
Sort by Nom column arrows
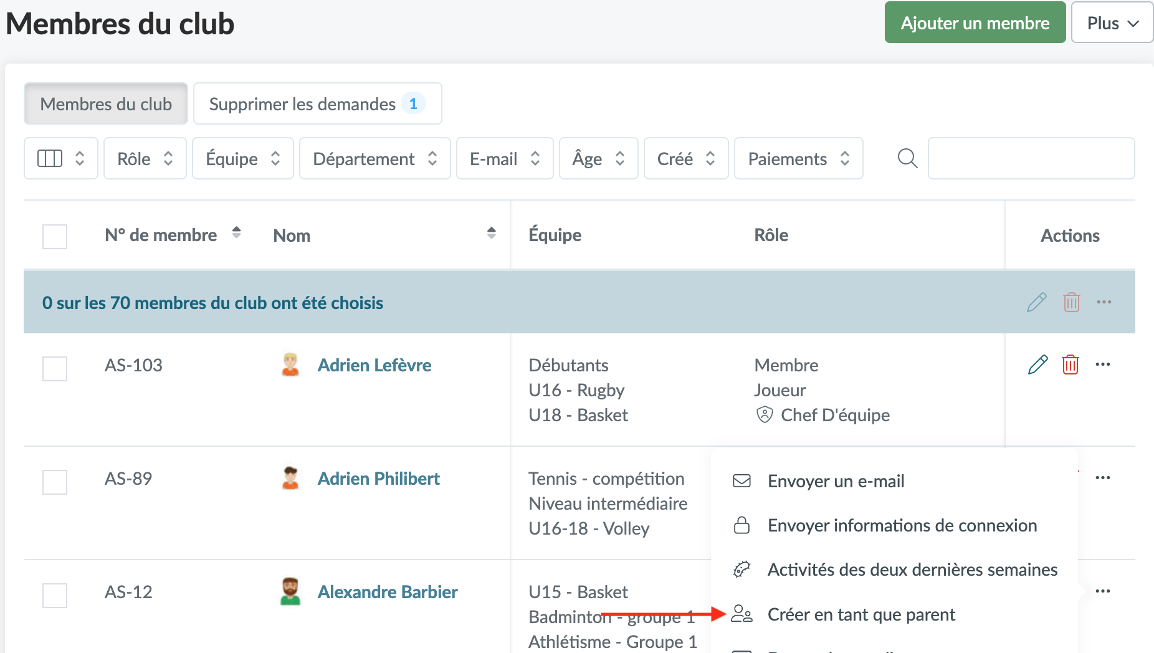tap(492, 233)
